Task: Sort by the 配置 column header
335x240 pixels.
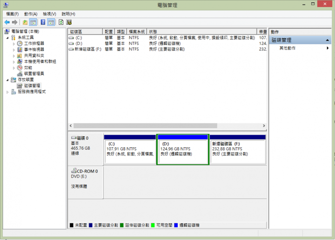Action: [108, 32]
